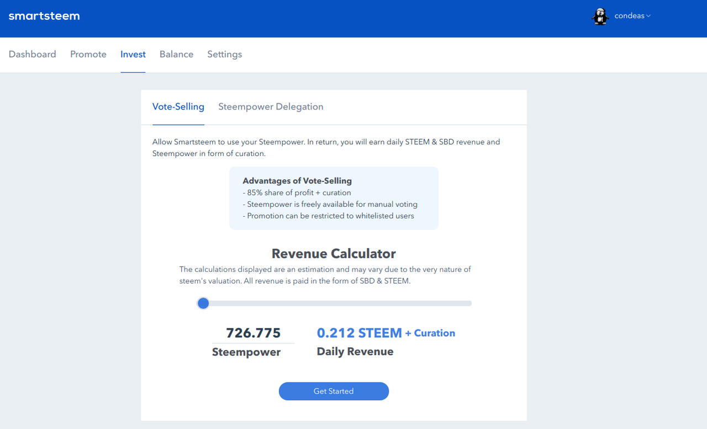The width and height of the screenshot is (707, 429).
Task: Open the Promote section
Action: click(x=88, y=54)
